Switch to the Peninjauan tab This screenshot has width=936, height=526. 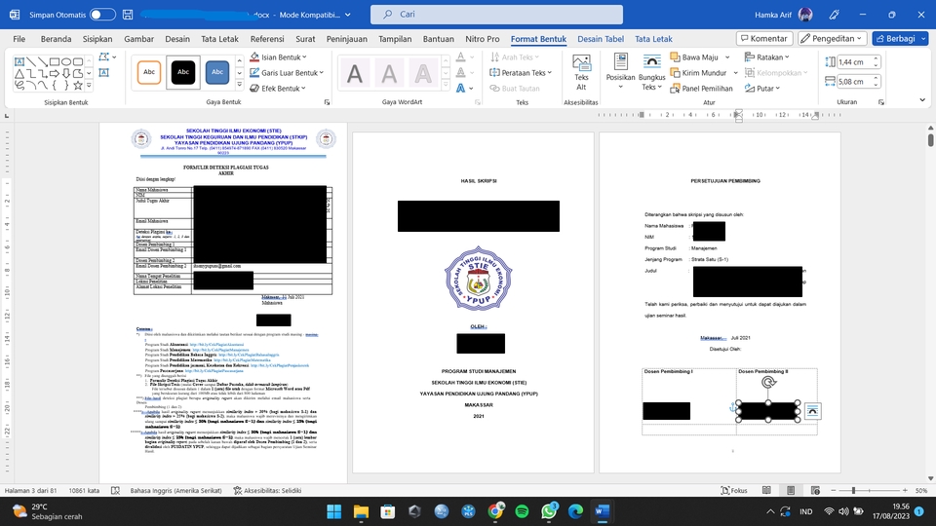pos(347,39)
